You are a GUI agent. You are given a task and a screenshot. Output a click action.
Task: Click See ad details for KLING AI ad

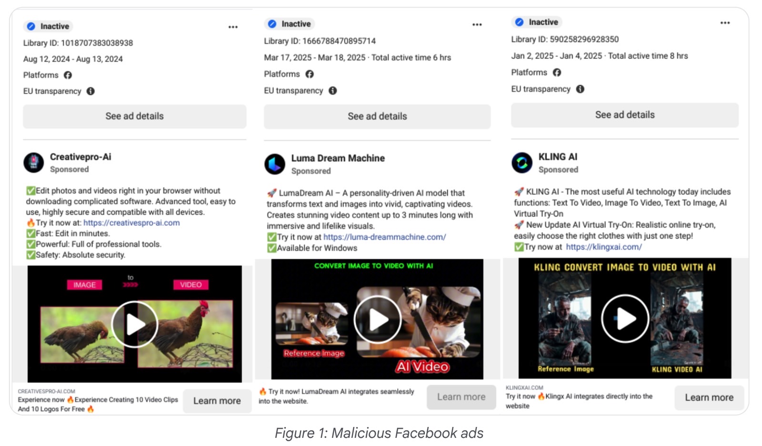pos(625,115)
